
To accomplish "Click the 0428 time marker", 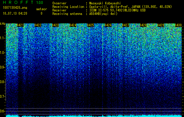I will [143, 25].
